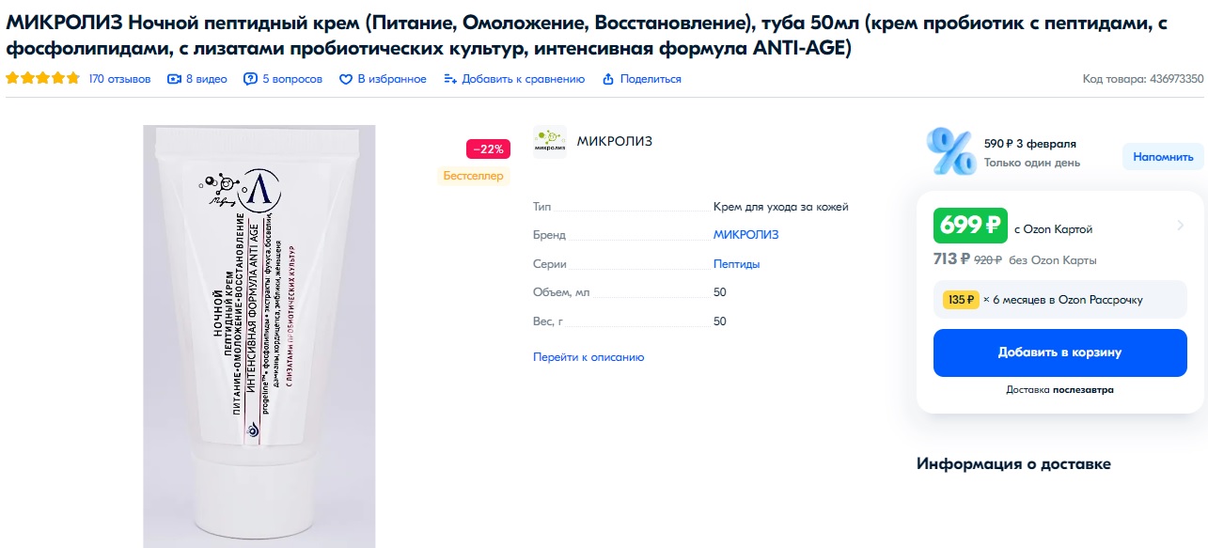Click the Бестселлер badge
The height and width of the screenshot is (548, 1208).
pyautogui.click(x=473, y=176)
